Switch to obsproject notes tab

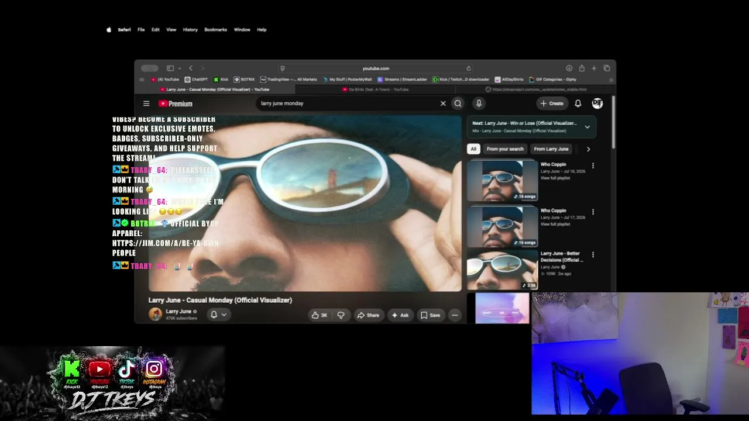pyautogui.click(x=535, y=89)
